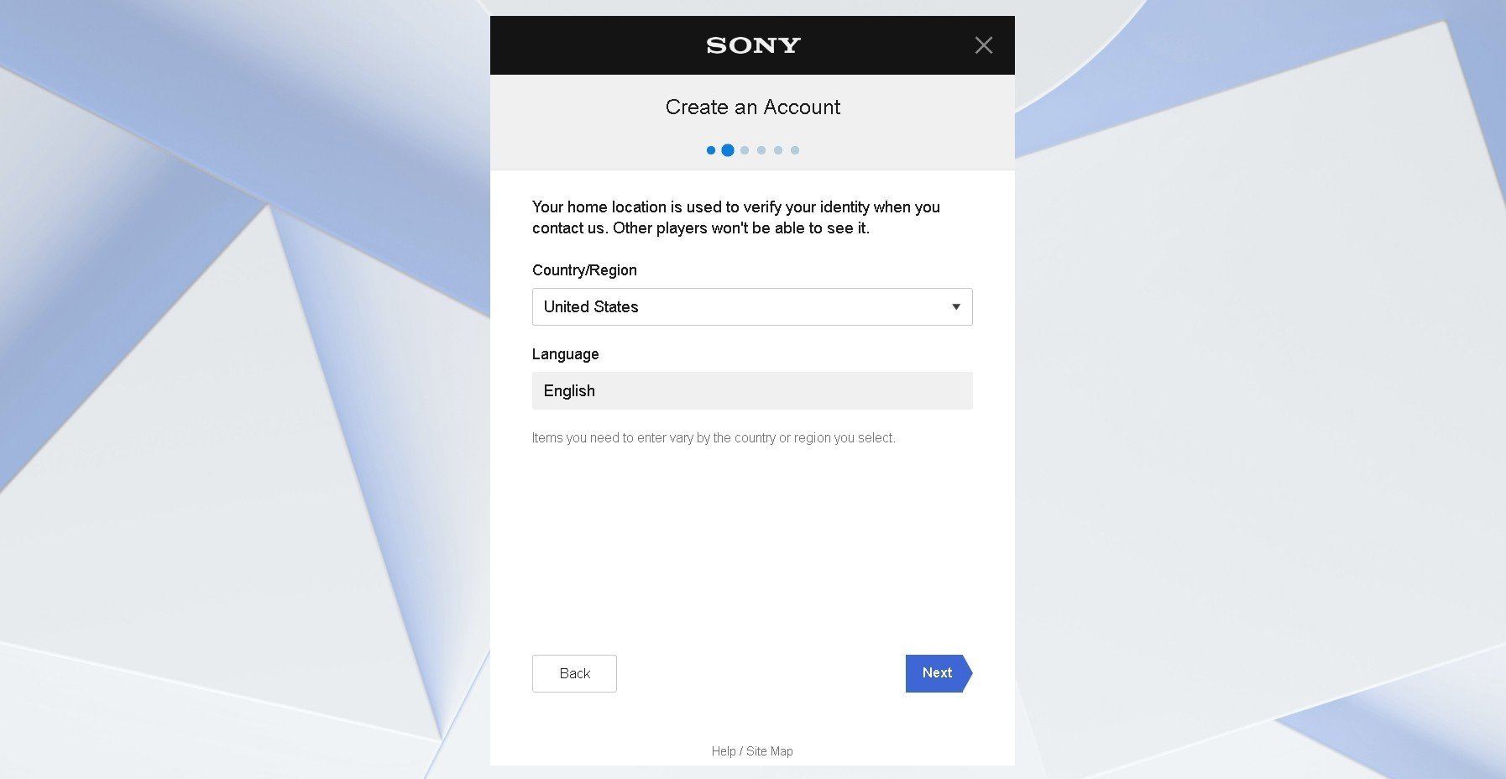
Task: Open the Country/Region dropdown showing United States
Action: [752, 307]
